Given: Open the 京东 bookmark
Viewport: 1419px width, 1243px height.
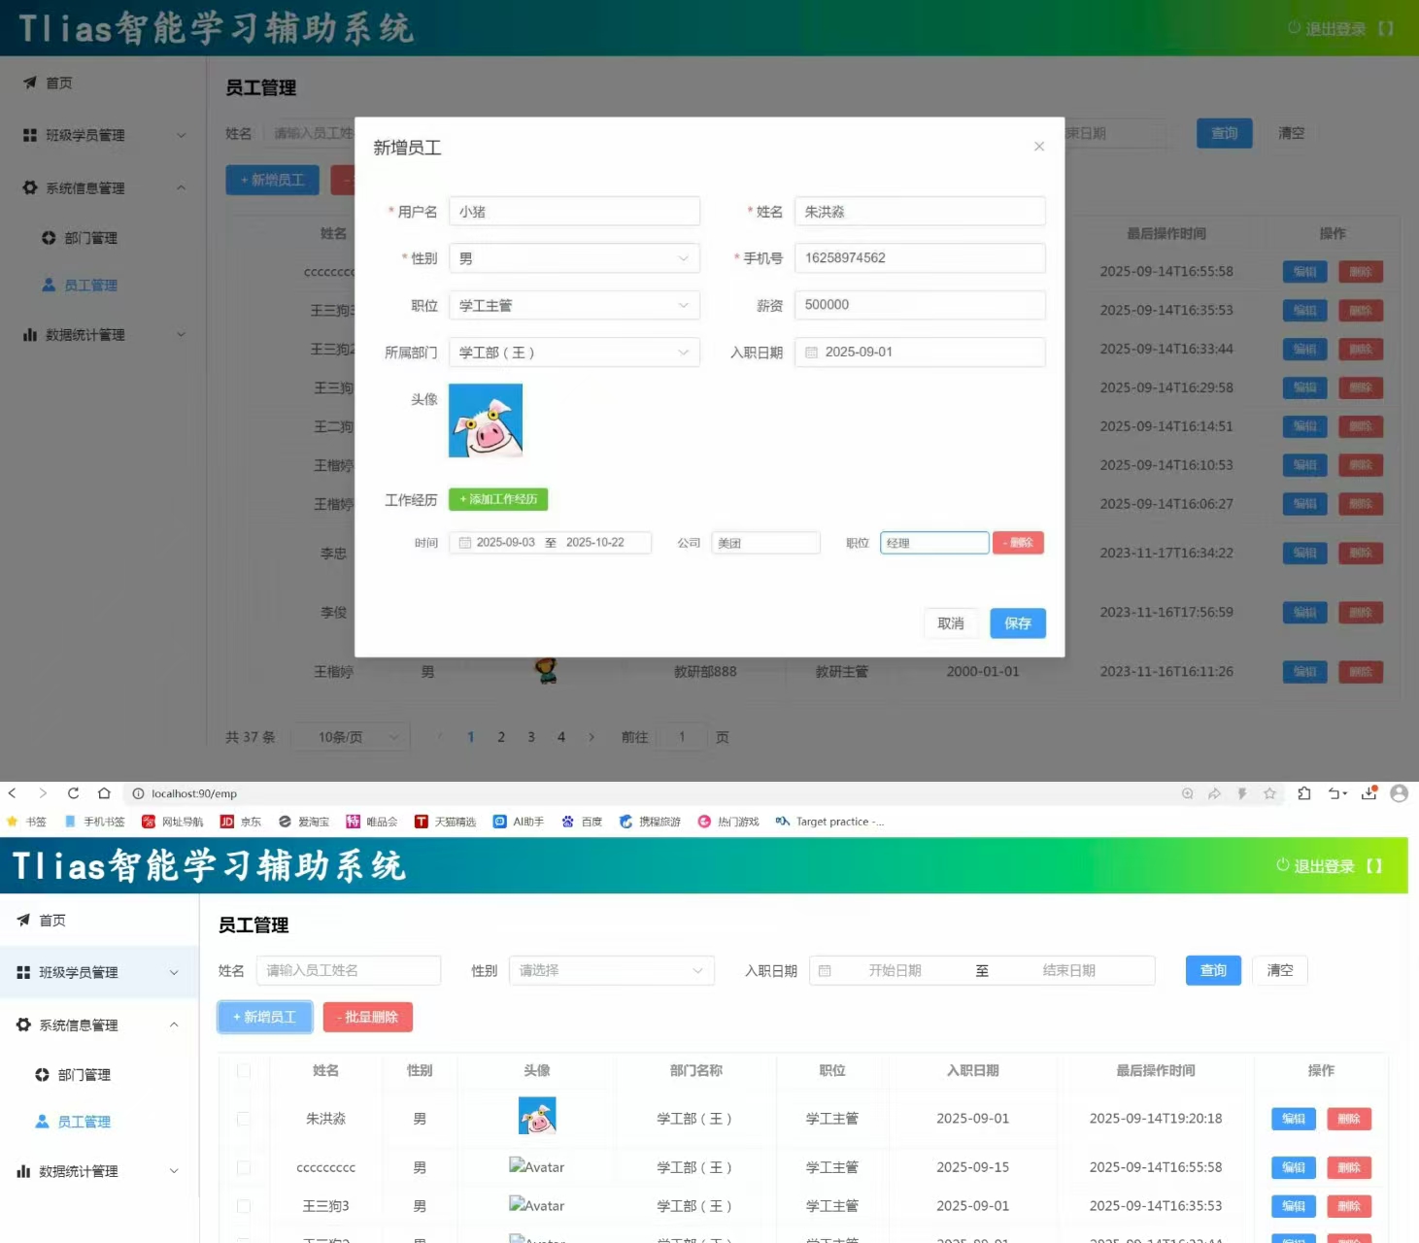Looking at the screenshot, I should (x=241, y=822).
